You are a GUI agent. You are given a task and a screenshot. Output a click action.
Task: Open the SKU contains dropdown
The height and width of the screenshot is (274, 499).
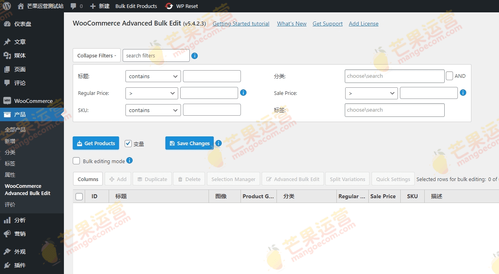pyautogui.click(x=153, y=110)
